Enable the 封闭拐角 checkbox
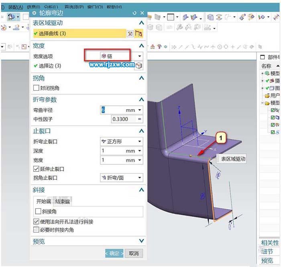Image resolution: width=281 pixels, height=267 pixels. [36, 88]
